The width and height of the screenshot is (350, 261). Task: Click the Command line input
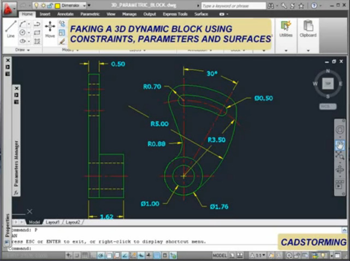point(143,248)
